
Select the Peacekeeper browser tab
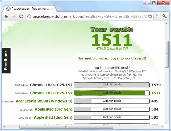pyautogui.click(x=29, y=9)
